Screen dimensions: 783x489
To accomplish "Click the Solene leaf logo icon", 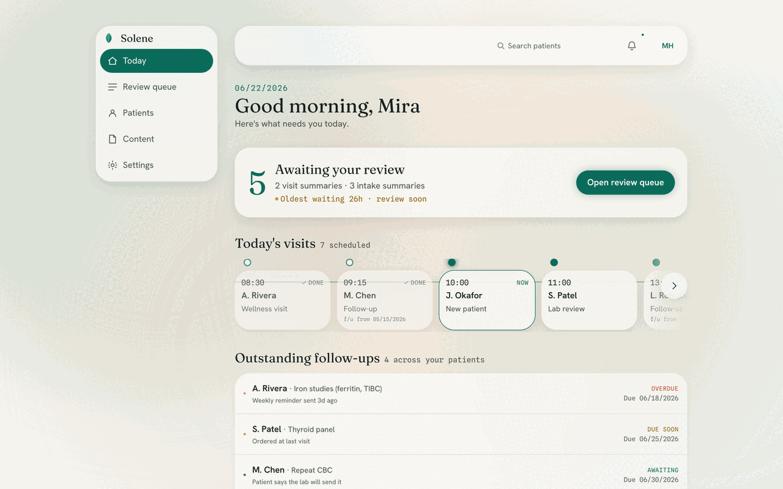I will click(x=109, y=38).
